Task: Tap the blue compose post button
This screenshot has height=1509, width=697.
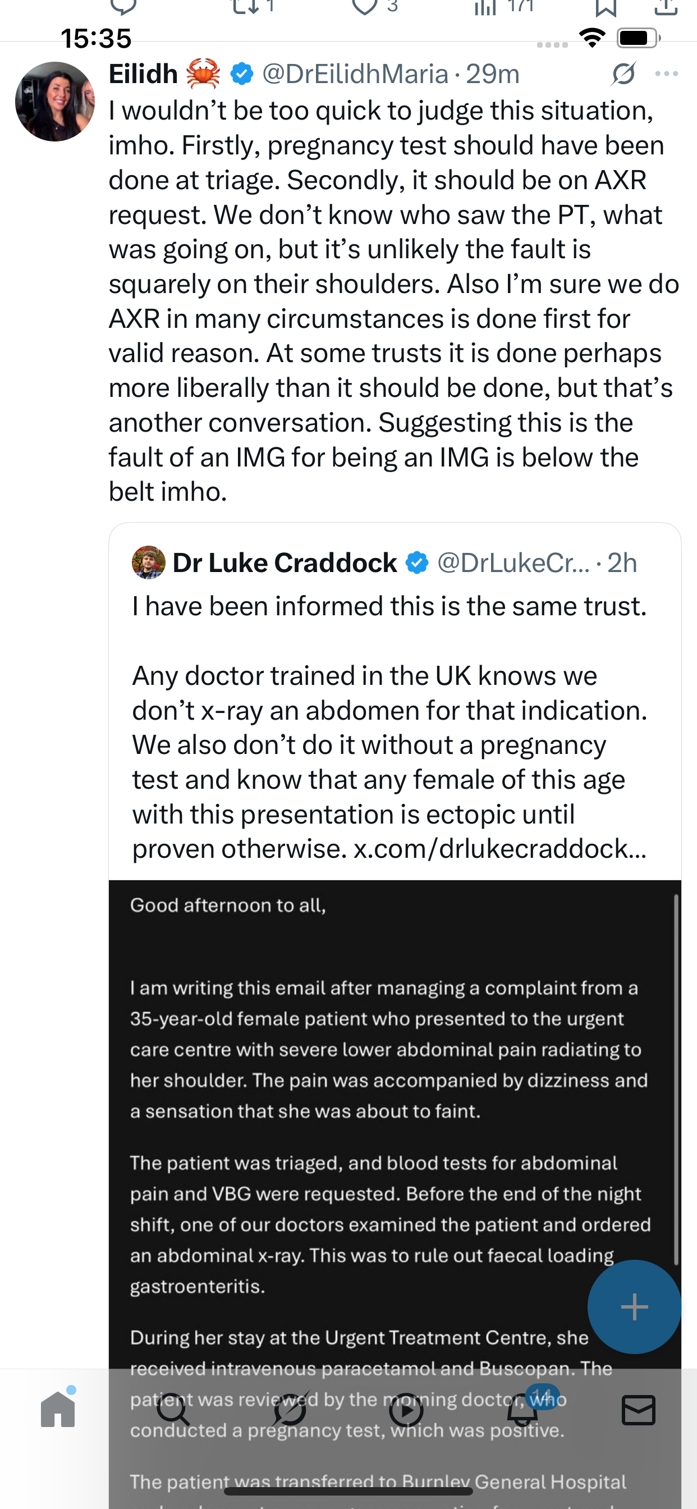Action: pyautogui.click(x=634, y=1307)
